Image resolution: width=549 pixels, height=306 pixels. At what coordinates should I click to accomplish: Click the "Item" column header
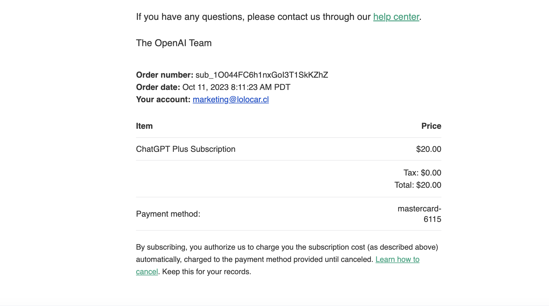pos(144,126)
